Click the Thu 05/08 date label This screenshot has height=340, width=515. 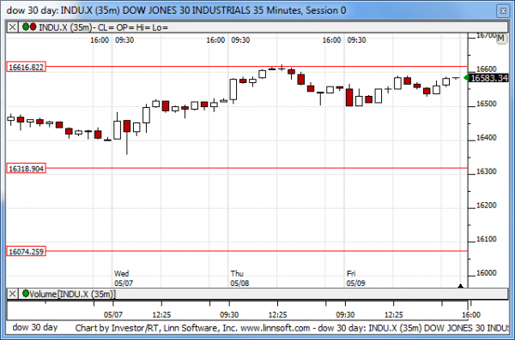pyautogui.click(x=239, y=278)
